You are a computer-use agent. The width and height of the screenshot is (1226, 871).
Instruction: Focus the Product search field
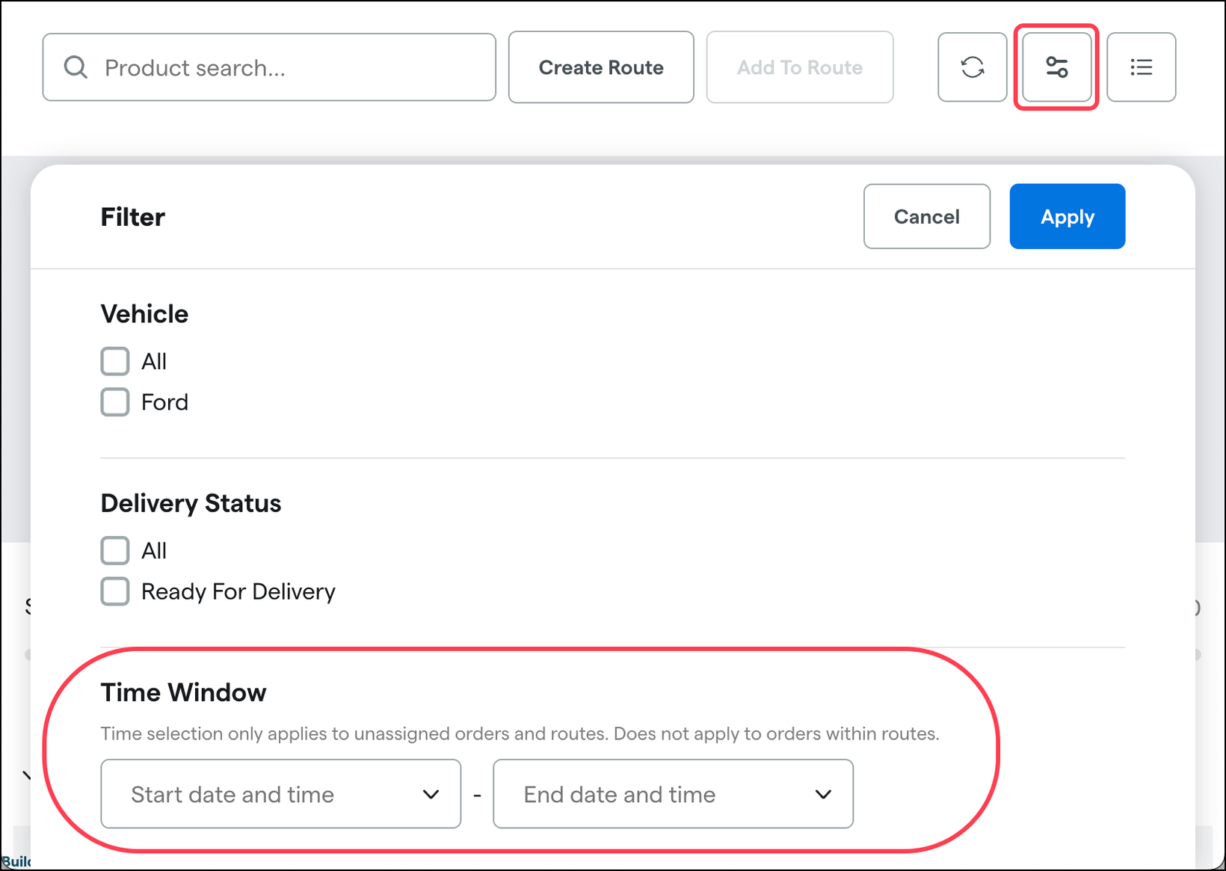(269, 67)
